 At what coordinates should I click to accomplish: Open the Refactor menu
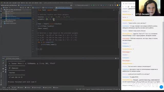point(23,3)
